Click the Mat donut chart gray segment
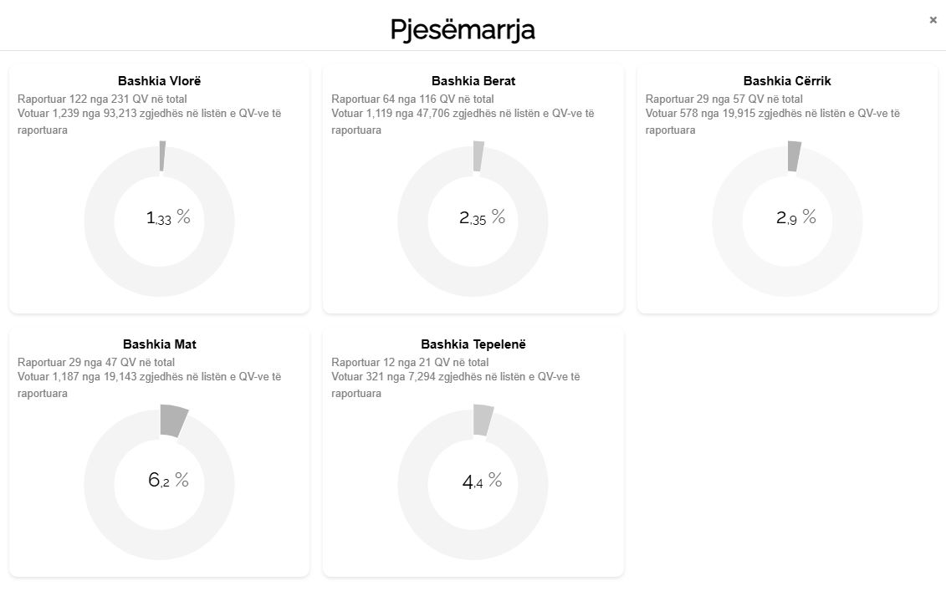This screenshot has width=946, height=591. click(173, 420)
